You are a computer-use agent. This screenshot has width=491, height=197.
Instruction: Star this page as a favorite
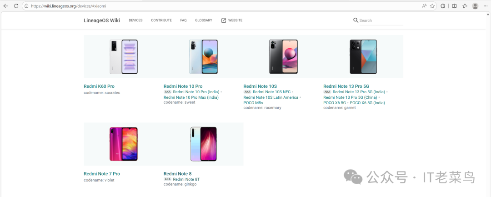(432, 6)
